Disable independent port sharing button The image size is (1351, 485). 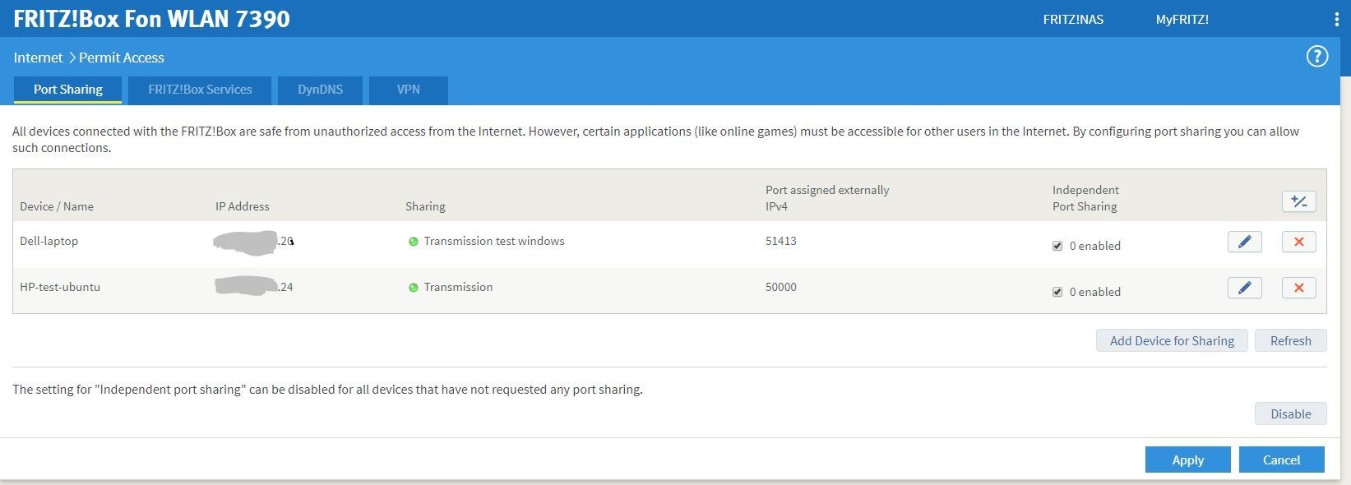pos(1290,413)
